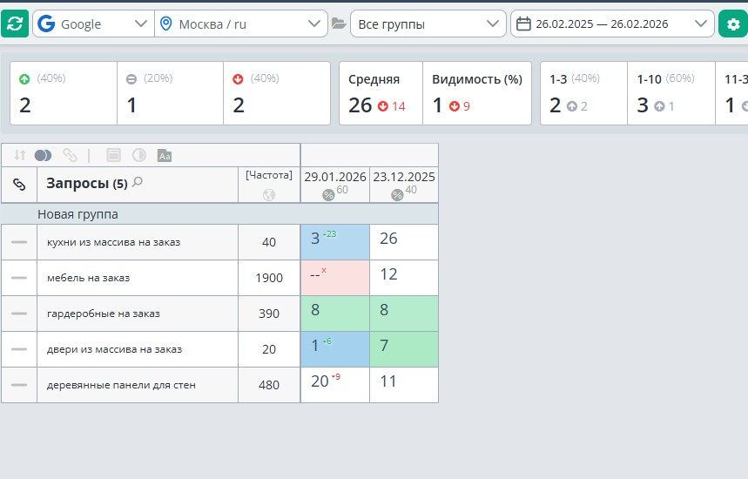Viewport: 748px width, 479px height.
Task: Click the calendar icon in date field
Action: coord(523,24)
